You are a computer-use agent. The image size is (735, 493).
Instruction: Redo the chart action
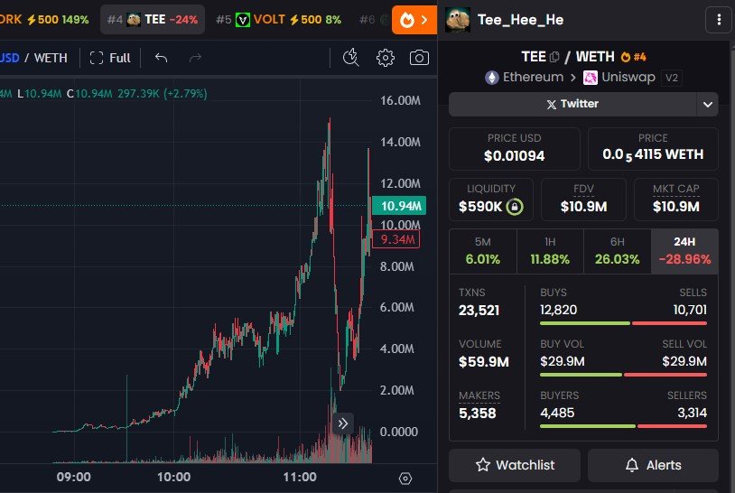pos(195,58)
